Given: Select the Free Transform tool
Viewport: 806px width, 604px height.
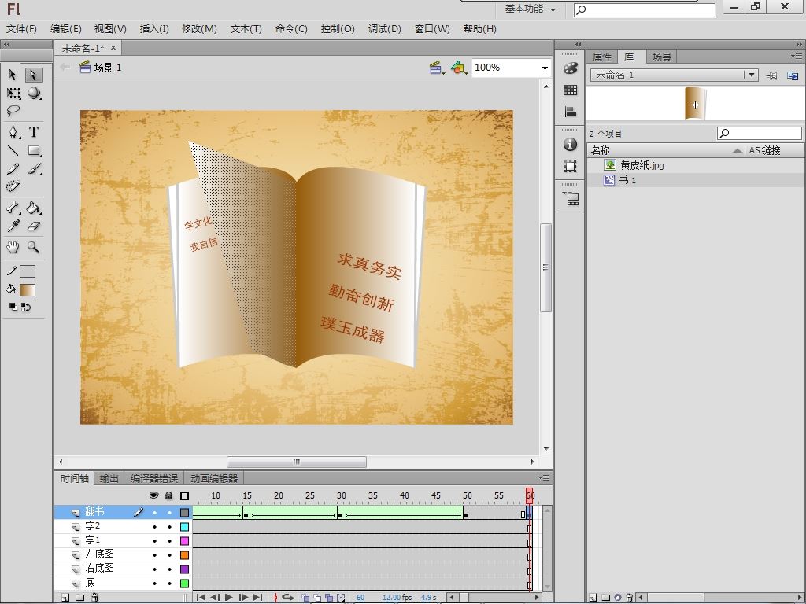Looking at the screenshot, I should [13, 94].
